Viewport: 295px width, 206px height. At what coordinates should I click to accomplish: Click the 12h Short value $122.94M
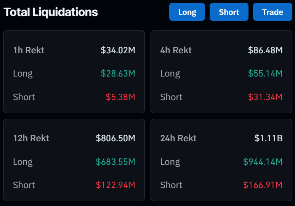coord(115,185)
